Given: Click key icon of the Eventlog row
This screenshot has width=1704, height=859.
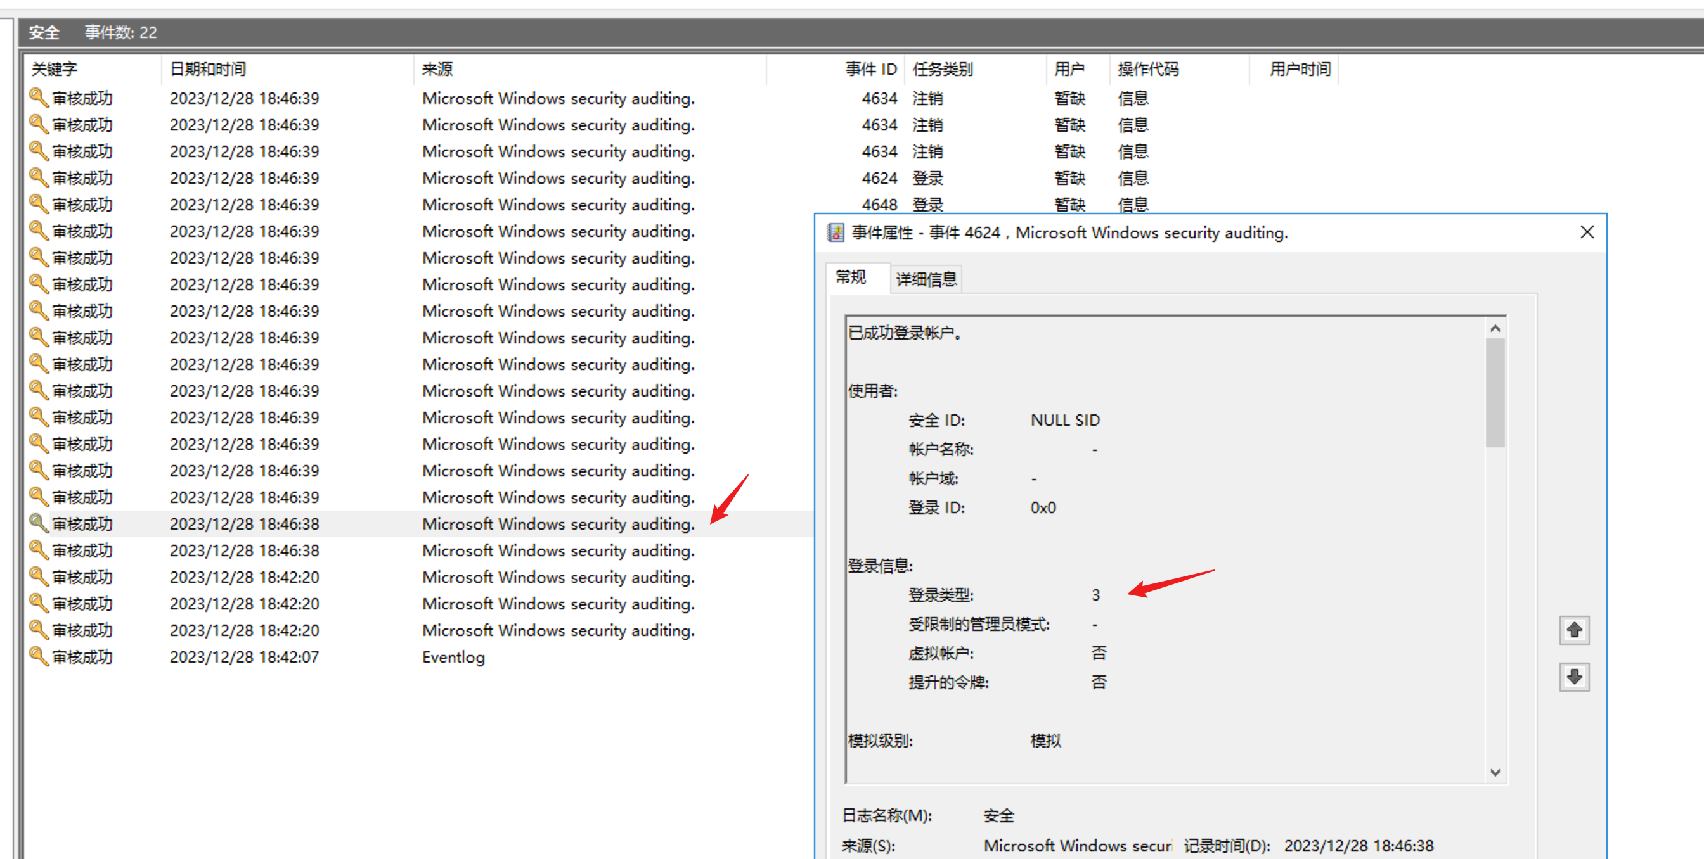Looking at the screenshot, I should 39,656.
